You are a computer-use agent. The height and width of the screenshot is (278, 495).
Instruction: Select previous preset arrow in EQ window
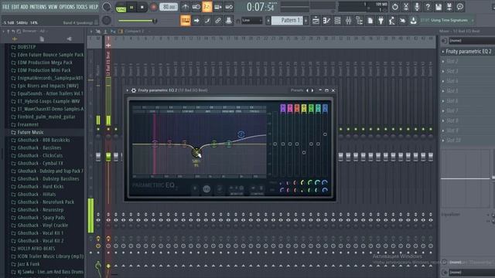tap(308, 90)
